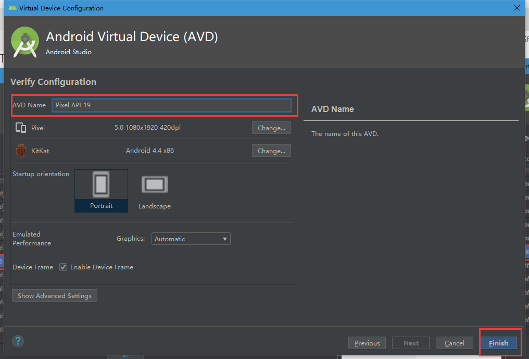Select the Landscape orientation icon

pos(154,184)
